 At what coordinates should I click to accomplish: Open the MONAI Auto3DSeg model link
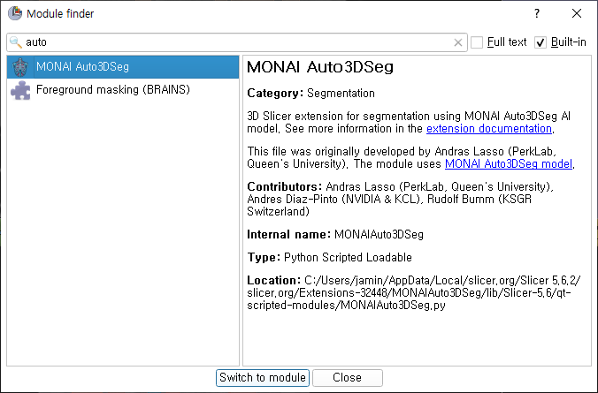(x=509, y=164)
